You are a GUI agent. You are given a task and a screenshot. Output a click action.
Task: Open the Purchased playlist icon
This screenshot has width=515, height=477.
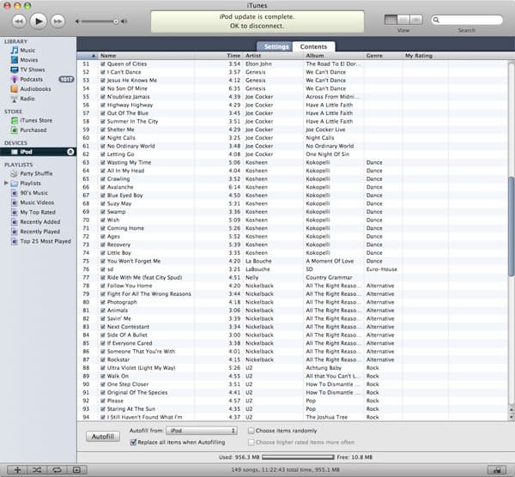15,130
